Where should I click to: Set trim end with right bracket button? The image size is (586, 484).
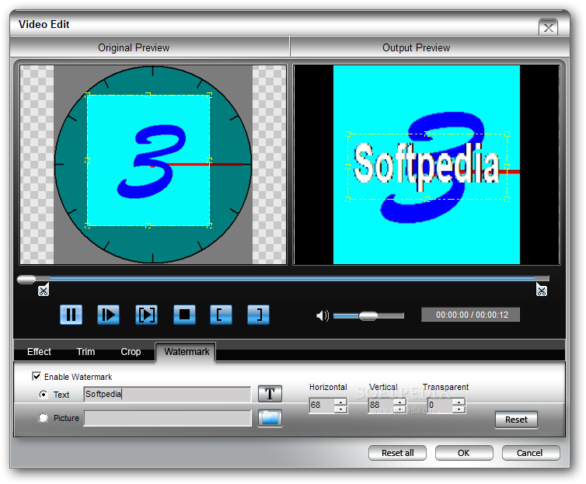(258, 315)
